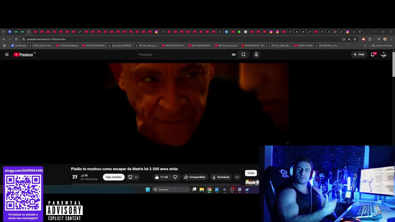Click the install app icon in address bar

click(343, 39)
